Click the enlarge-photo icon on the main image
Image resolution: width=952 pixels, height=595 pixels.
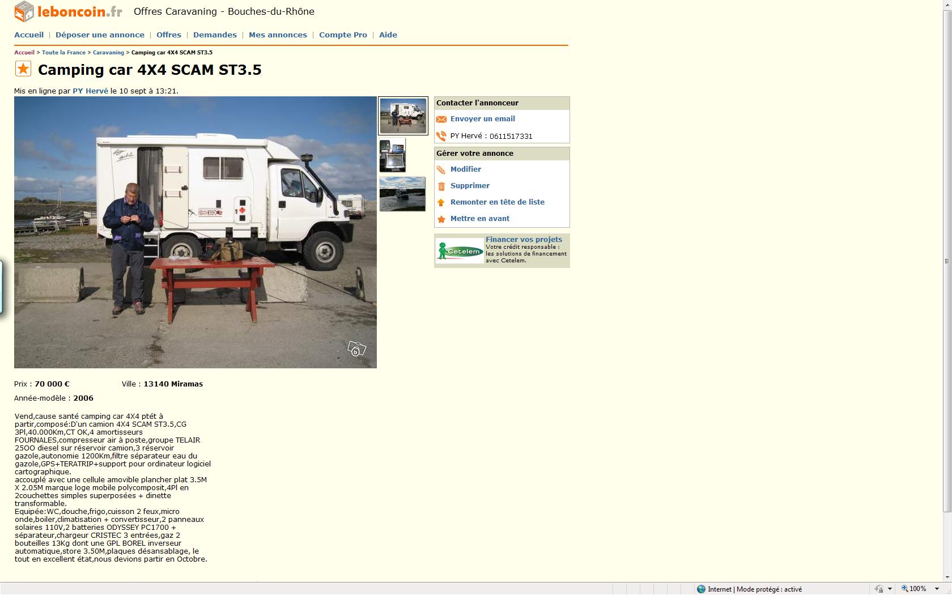click(356, 348)
